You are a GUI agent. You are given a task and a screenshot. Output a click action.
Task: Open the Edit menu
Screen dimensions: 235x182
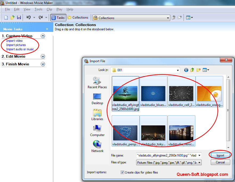tap(17, 9)
